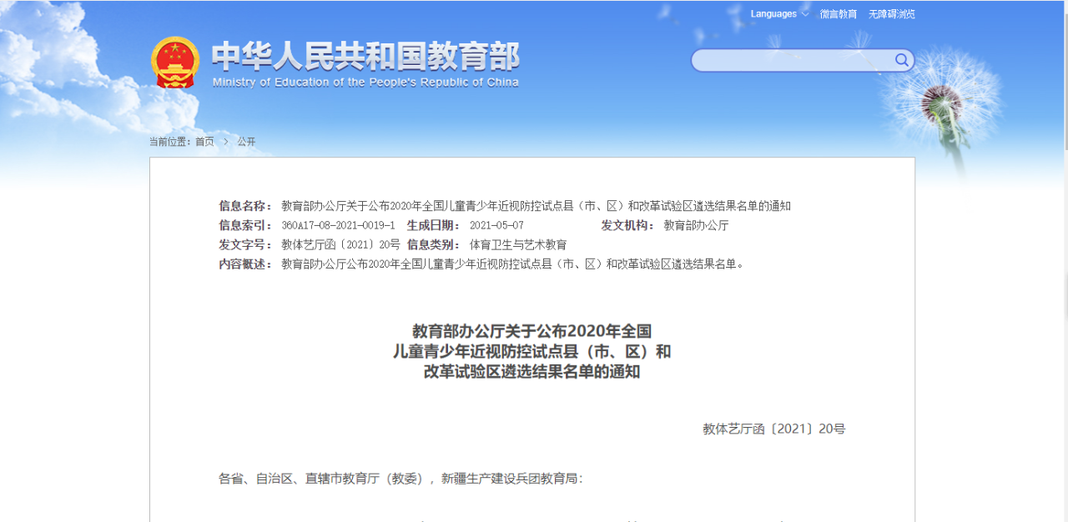1068x522 pixels.
Task: Click the generation date 2021-05-07
Action: 496,225
